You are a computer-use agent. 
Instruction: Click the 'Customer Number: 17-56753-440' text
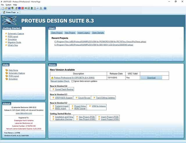pos(24,126)
